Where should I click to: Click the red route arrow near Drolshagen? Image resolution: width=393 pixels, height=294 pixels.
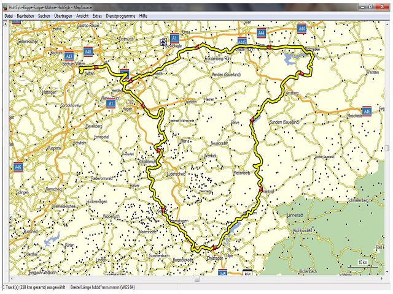click(214, 247)
